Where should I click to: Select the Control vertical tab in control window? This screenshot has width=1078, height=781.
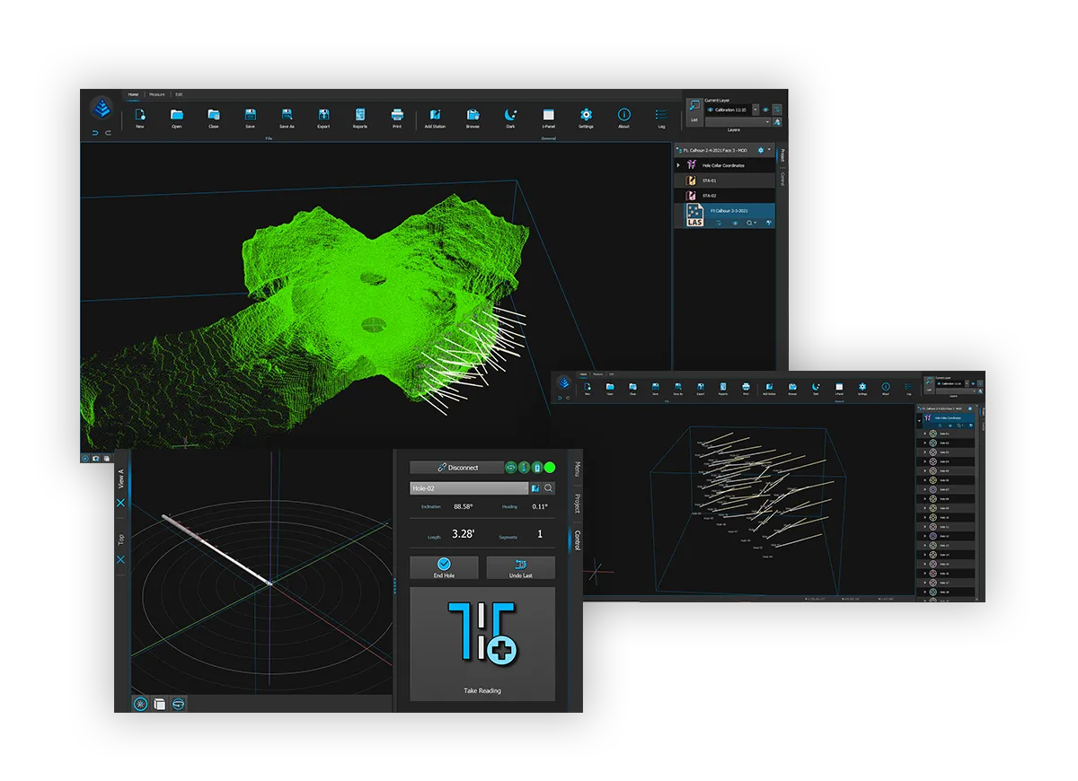(x=577, y=540)
